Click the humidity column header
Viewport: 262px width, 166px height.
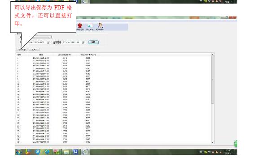point(87,55)
